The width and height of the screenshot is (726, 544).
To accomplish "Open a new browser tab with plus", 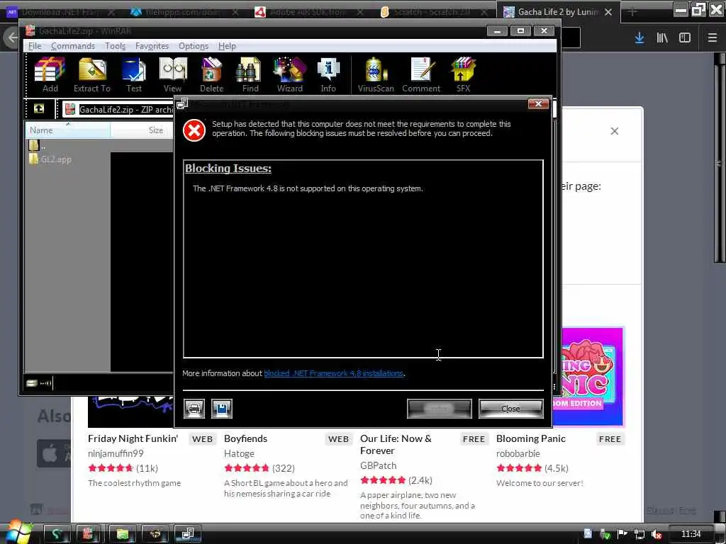I will tap(632, 12).
